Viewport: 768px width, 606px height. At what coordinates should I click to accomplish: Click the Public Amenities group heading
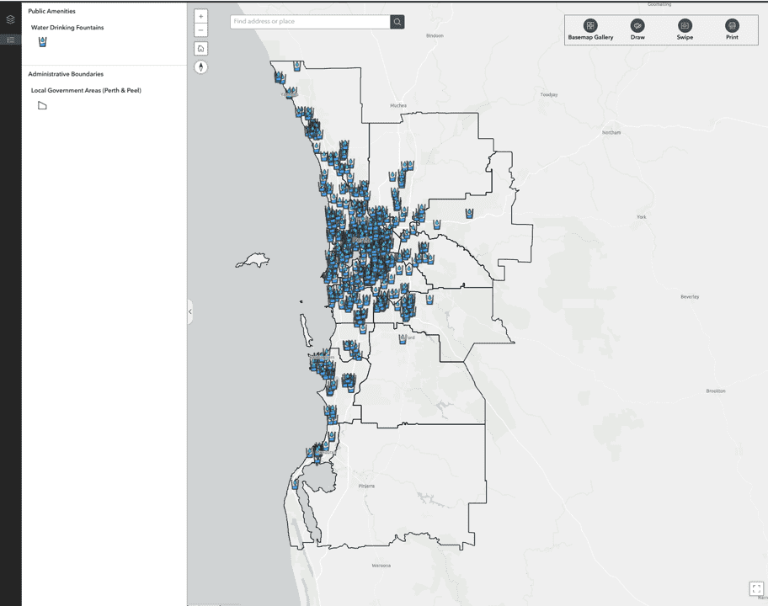(x=51, y=11)
